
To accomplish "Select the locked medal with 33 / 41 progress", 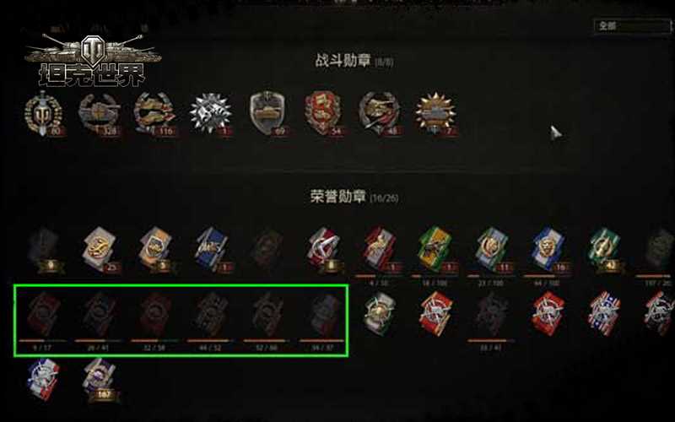I will tap(491, 313).
